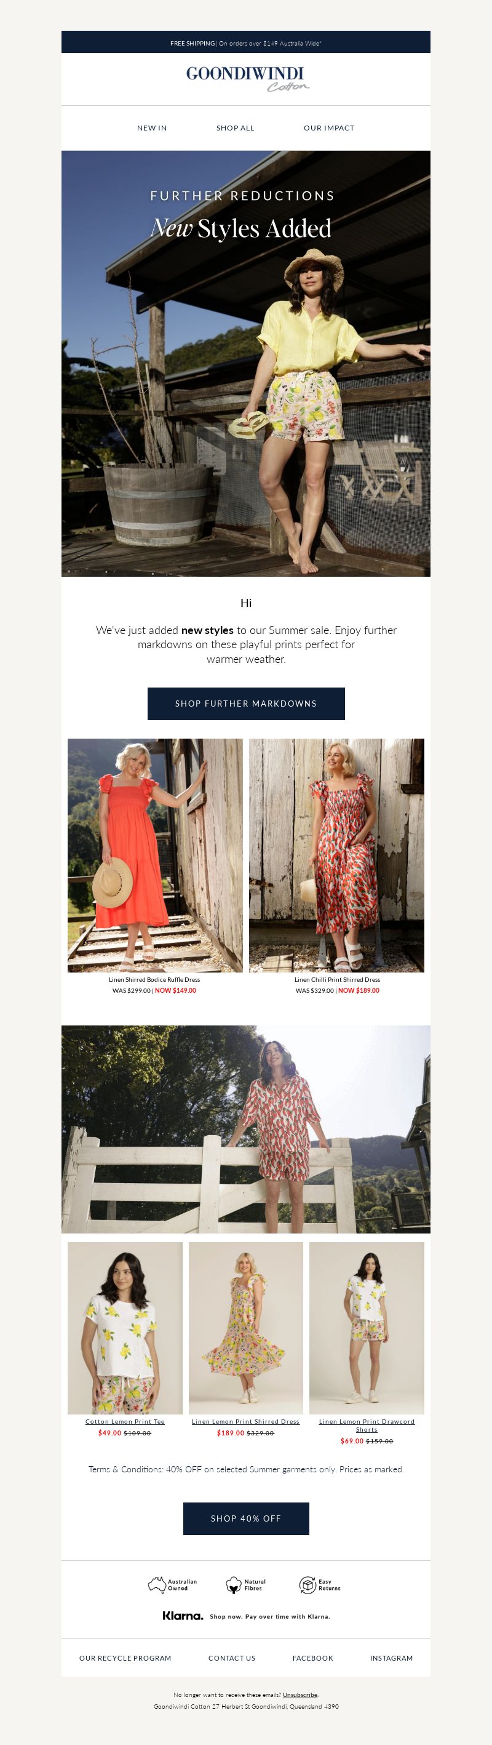The height and width of the screenshot is (1745, 492).
Task: Select the Linen Shirred Bodice Ruffle Dress photo
Action: (155, 855)
